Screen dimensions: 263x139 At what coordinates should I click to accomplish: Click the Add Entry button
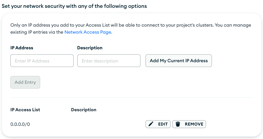tap(25, 82)
